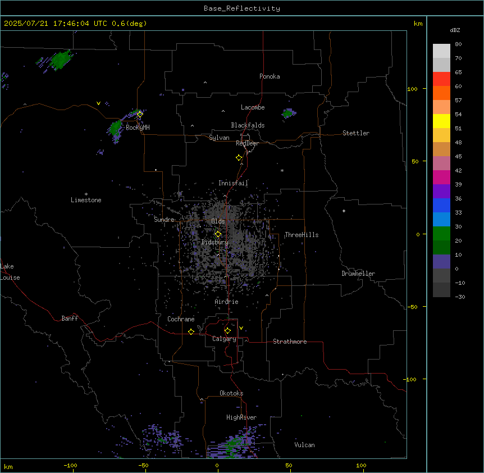Click the red swatch between 65 and 60

[441, 79]
